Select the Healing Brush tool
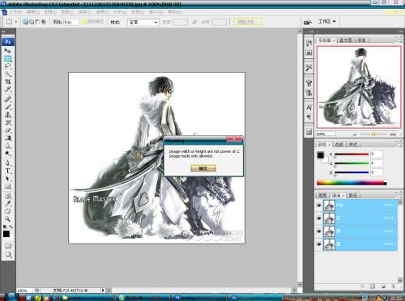This screenshot has height=301, width=405. [7, 100]
